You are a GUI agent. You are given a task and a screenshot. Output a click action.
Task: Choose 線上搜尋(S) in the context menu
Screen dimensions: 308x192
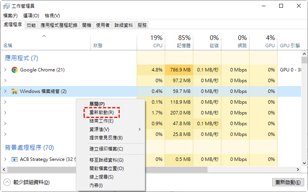click(x=110, y=177)
